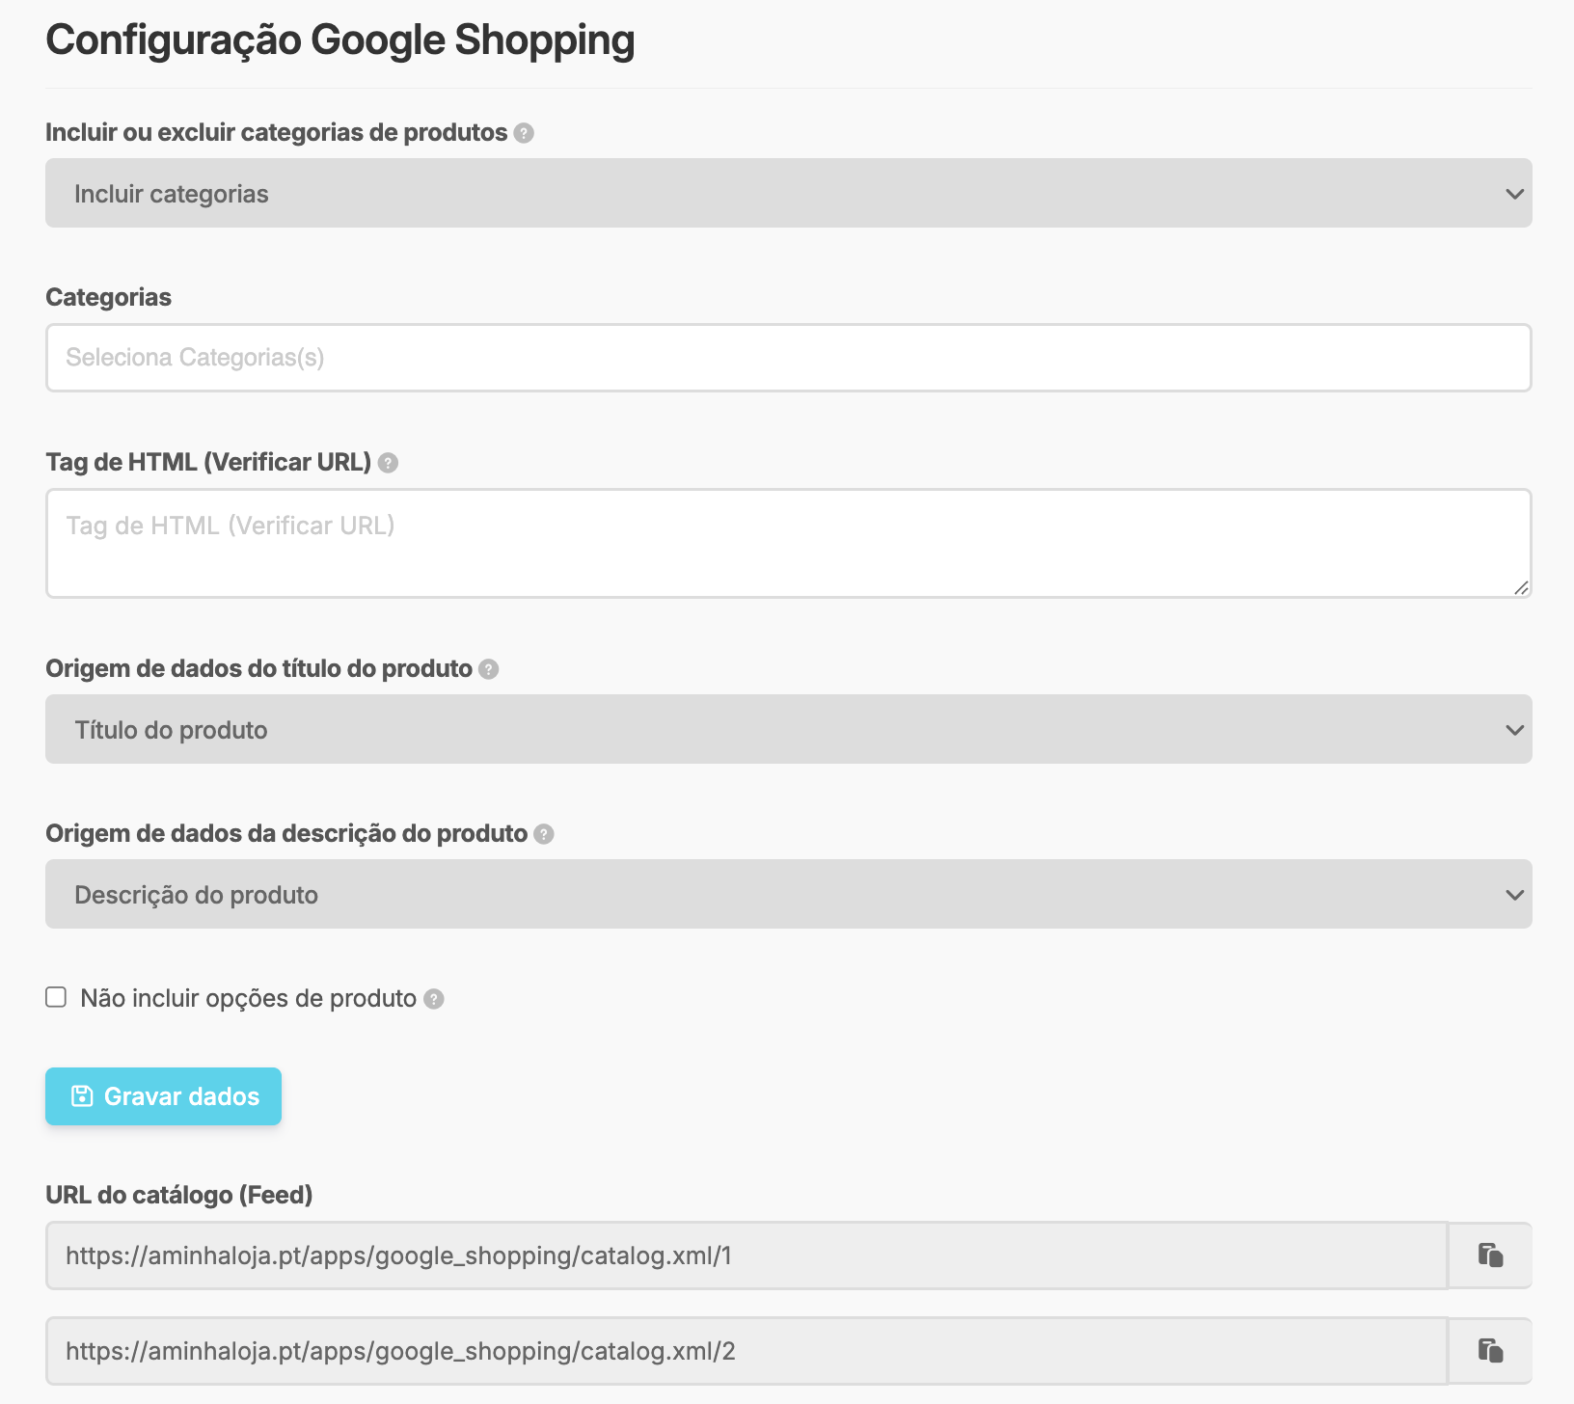Click the Gravar dados button

pos(163,1095)
